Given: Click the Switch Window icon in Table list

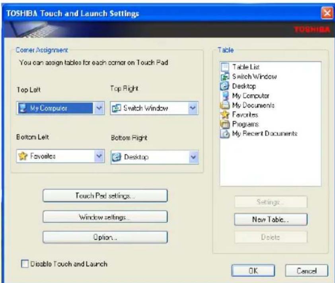Looking at the screenshot, I should (x=225, y=76).
